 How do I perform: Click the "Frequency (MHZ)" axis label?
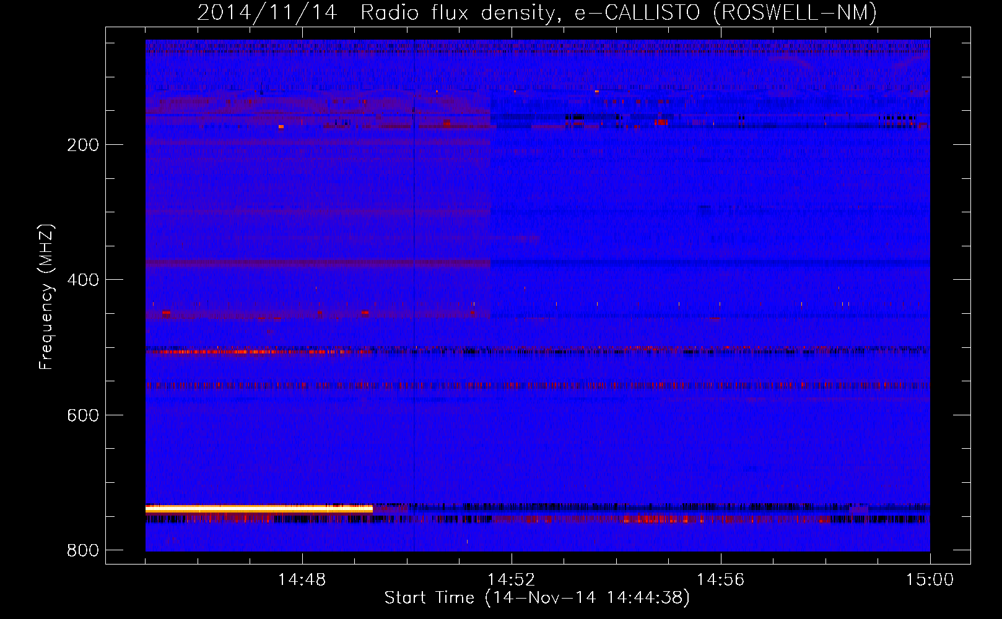coord(46,297)
